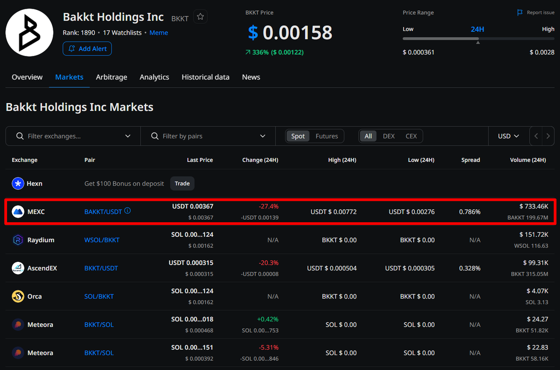Click the 24H price range selector
This screenshot has height=370, width=560.
477,29
